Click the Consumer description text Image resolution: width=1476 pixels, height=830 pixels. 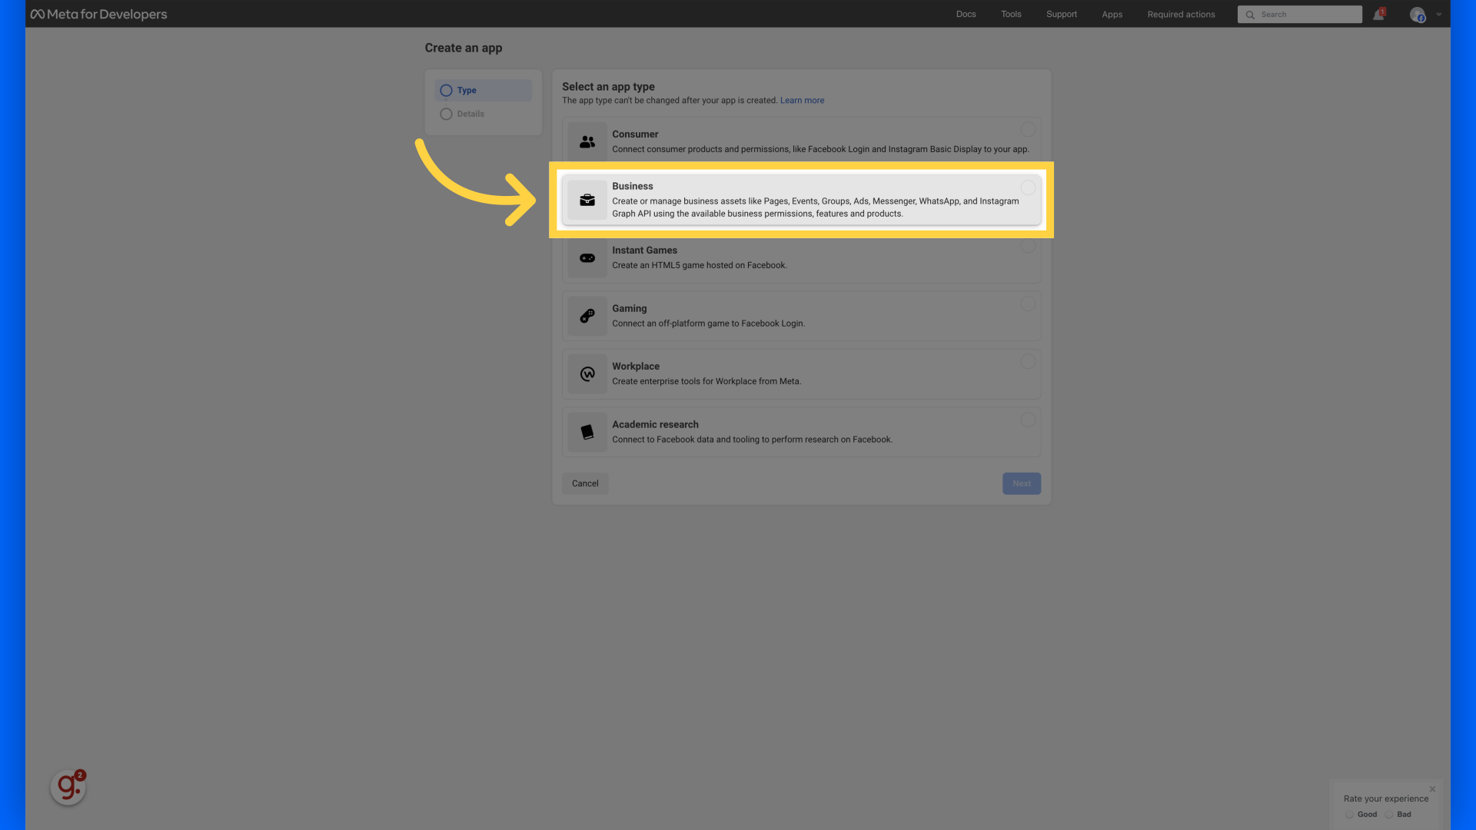click(820, 149)
